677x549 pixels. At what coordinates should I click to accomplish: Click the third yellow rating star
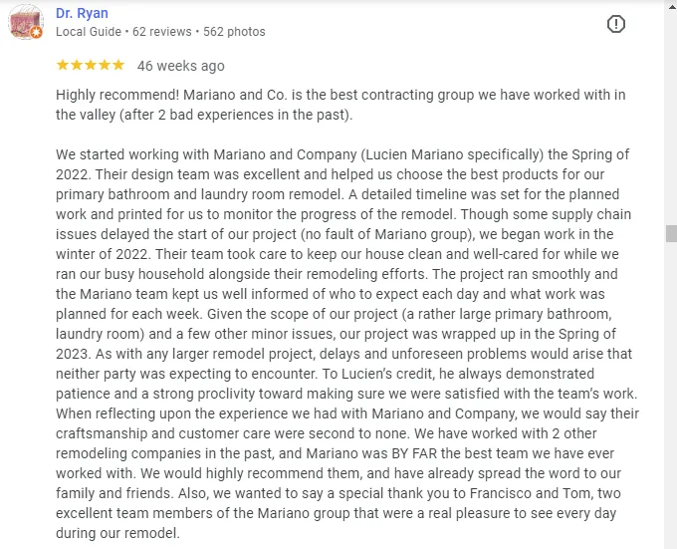point(91,66)
